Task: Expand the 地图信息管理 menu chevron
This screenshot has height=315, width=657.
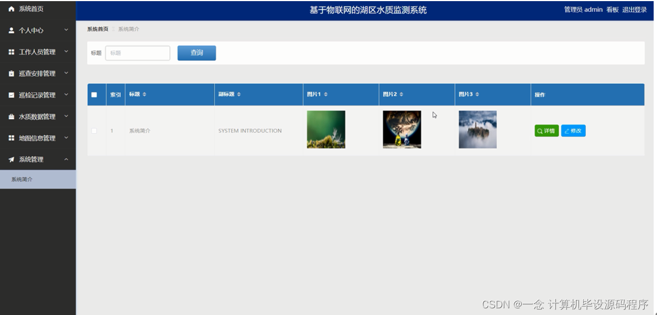Action: point(66,137)
